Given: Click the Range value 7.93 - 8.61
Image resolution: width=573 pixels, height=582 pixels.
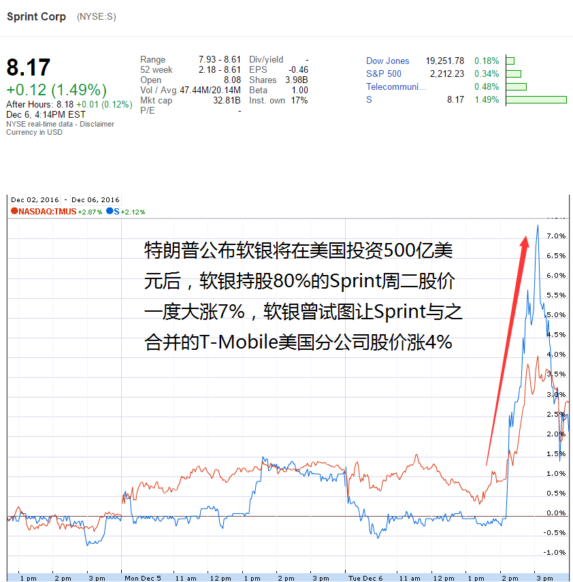Looking at the screenshot, I should pos(219,59).
